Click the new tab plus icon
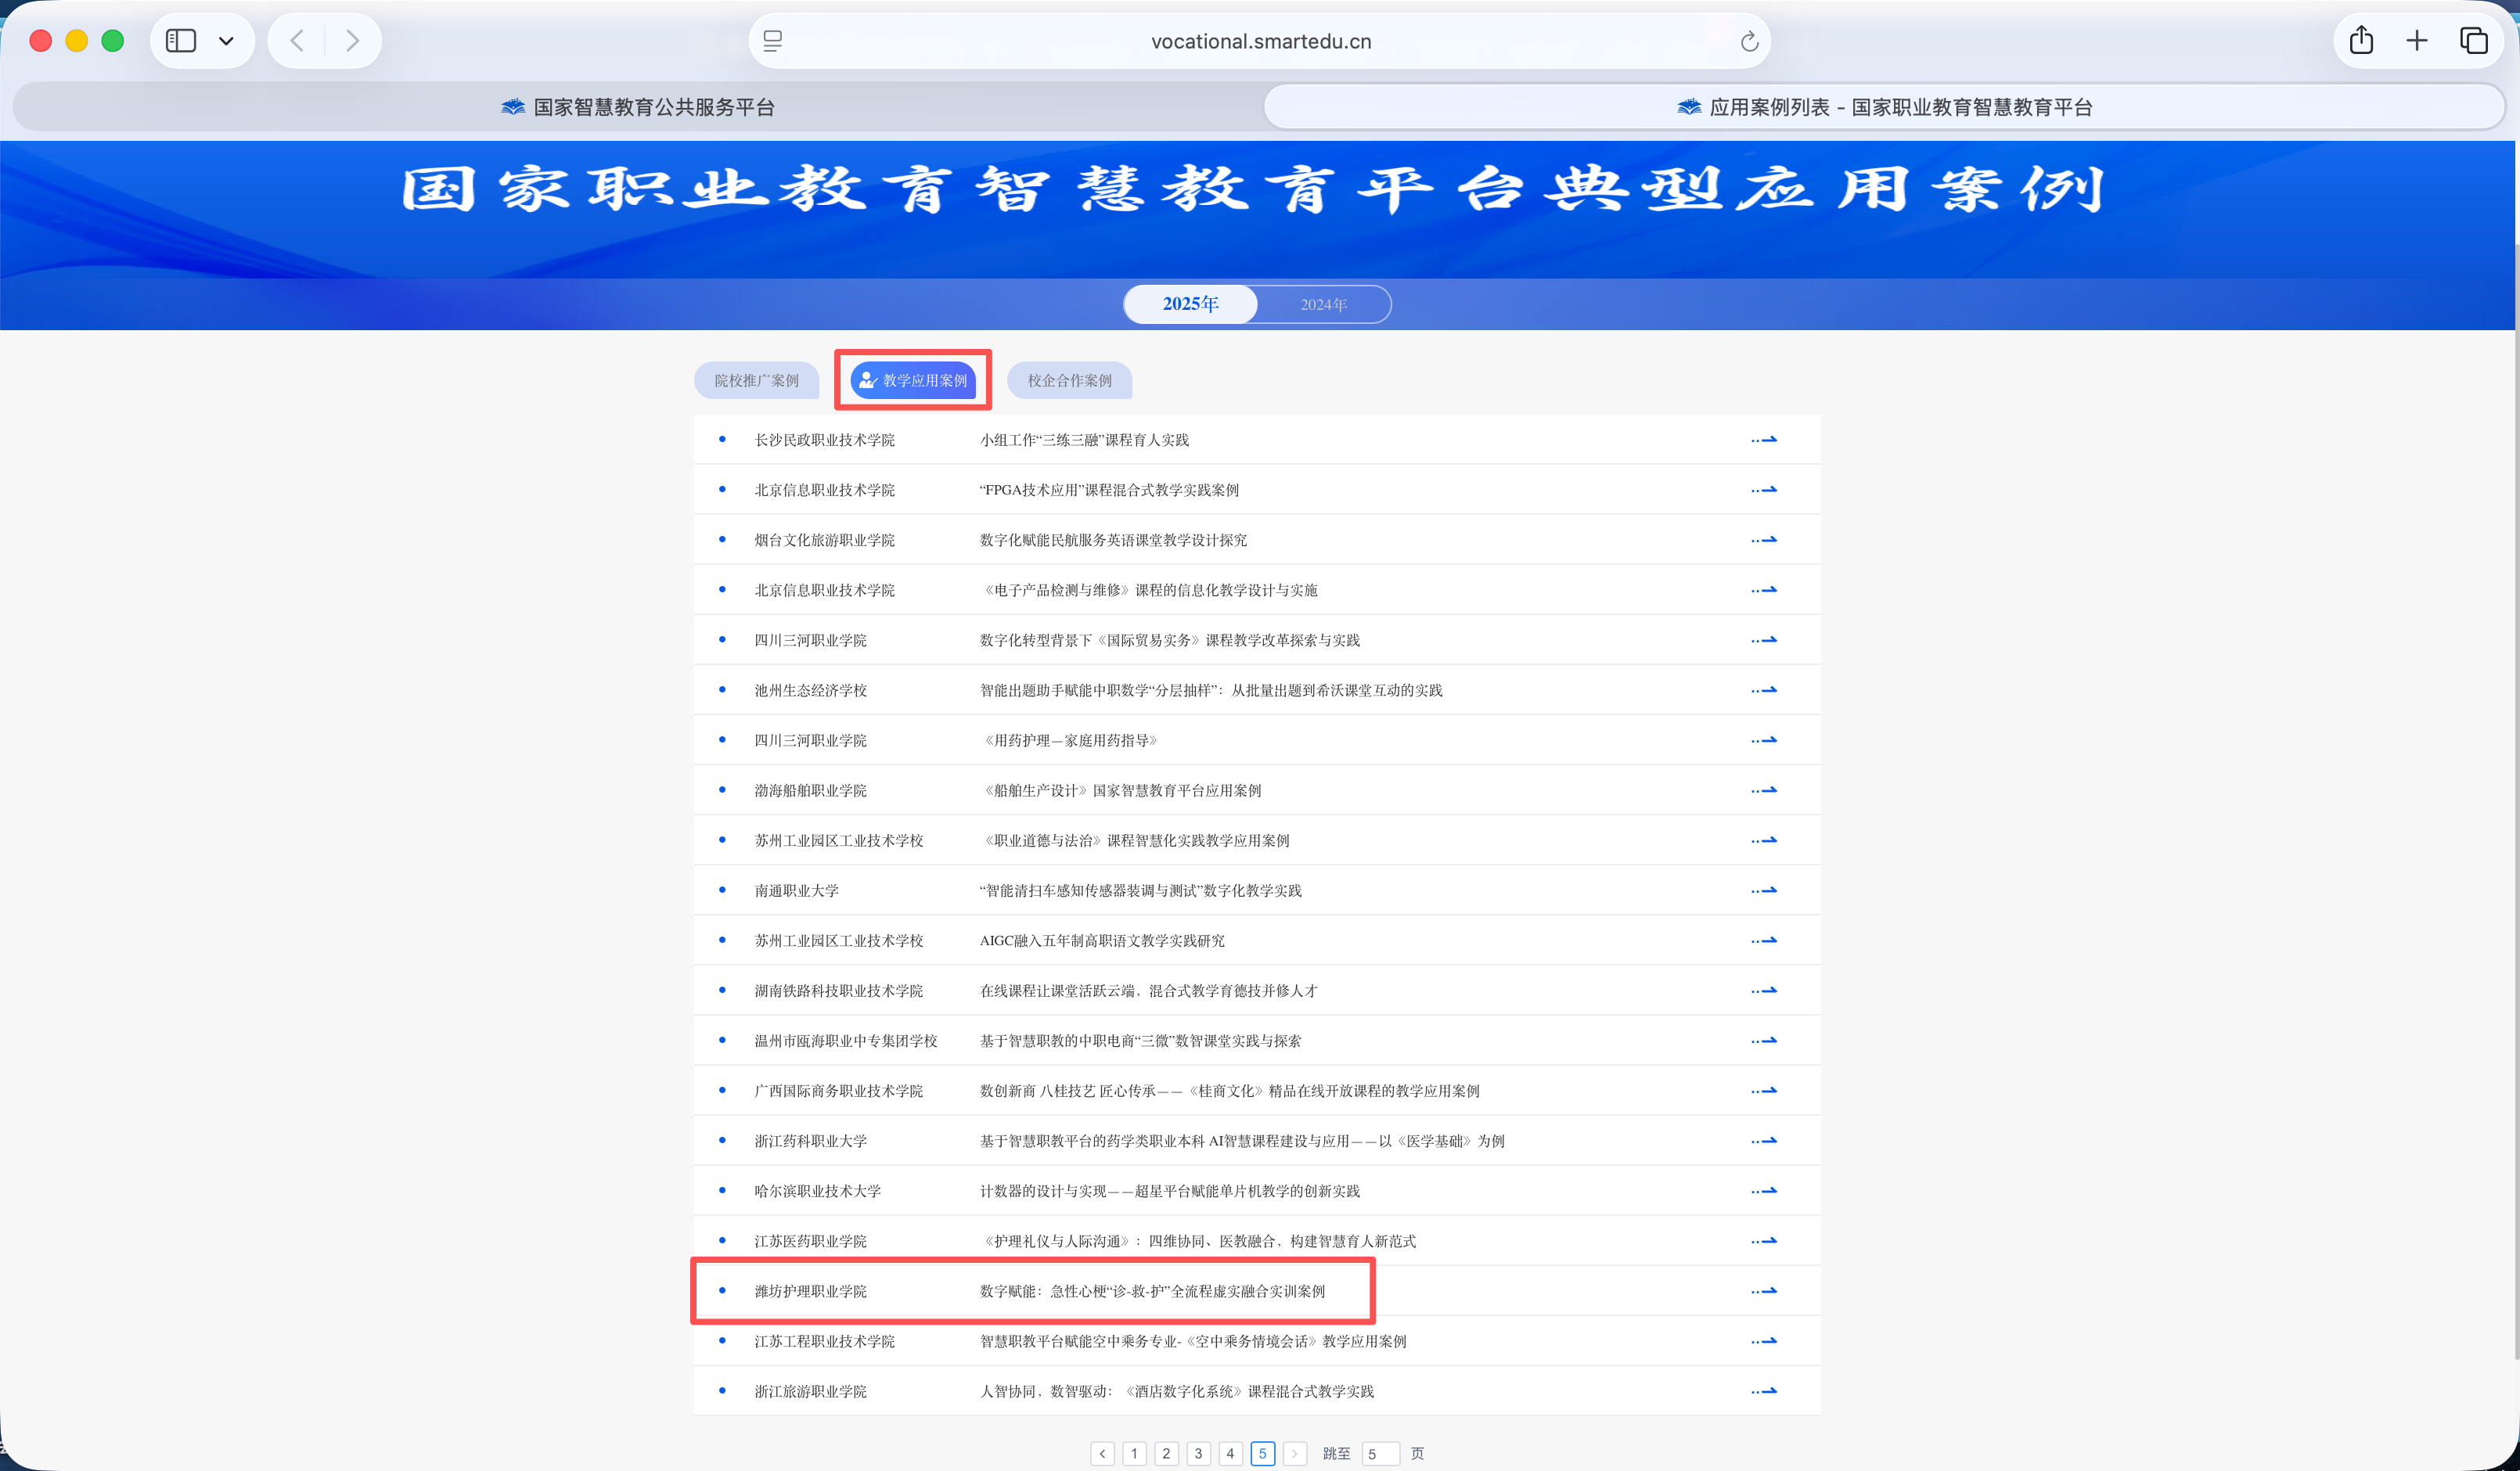Screen dimensions: 2520x1471 2417,41
